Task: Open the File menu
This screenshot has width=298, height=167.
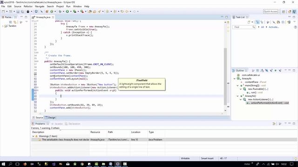Action: coord(3,6)
